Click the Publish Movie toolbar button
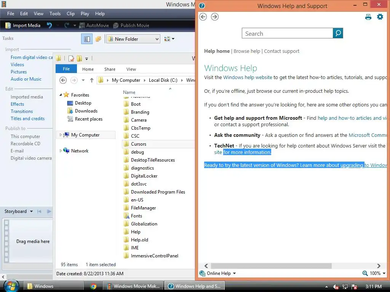 131,25
